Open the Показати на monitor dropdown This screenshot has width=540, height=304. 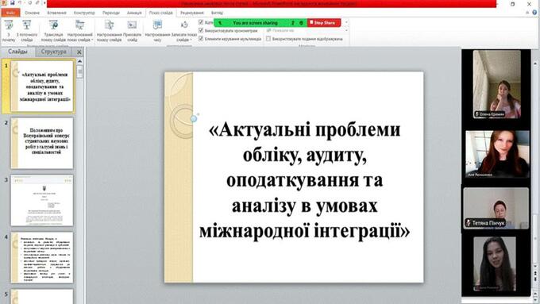pos(346,31)
